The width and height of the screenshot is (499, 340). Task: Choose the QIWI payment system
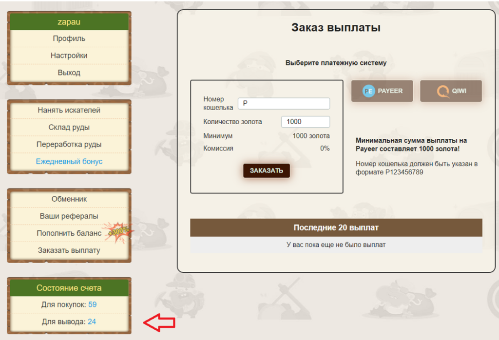point(451,91)
